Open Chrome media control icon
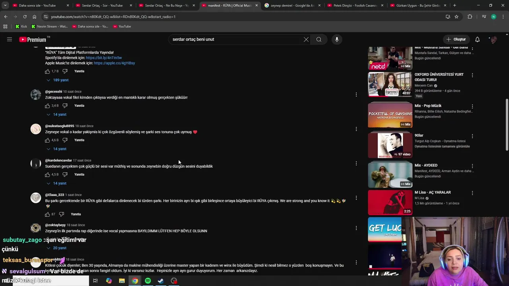The image size is (509, 286). point(484,17)
